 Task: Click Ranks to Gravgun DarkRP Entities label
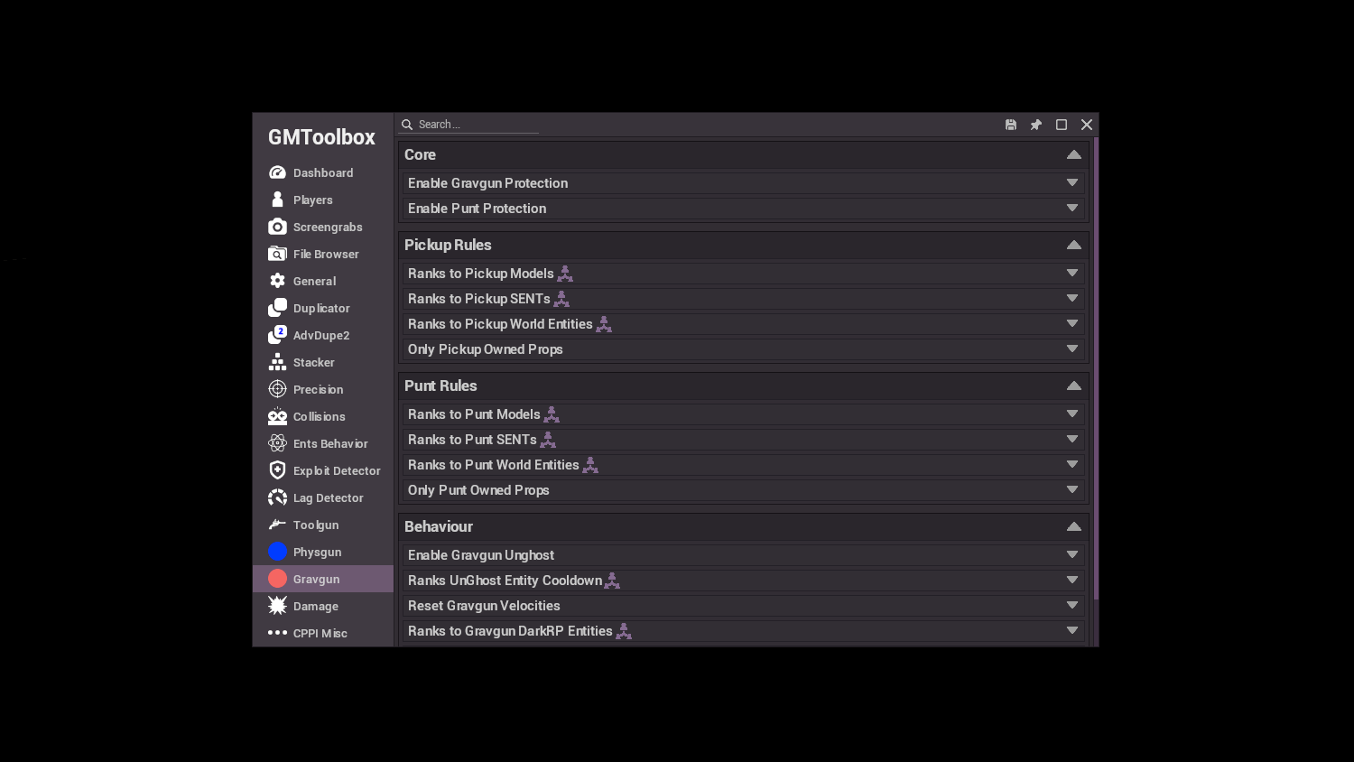510,631
